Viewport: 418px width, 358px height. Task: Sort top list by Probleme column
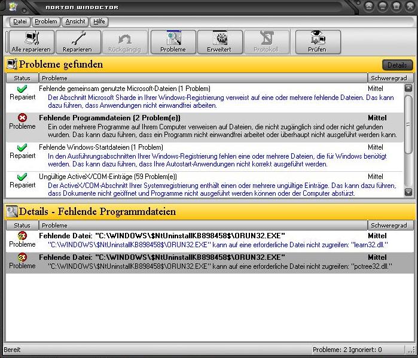[x=203, y=78]
